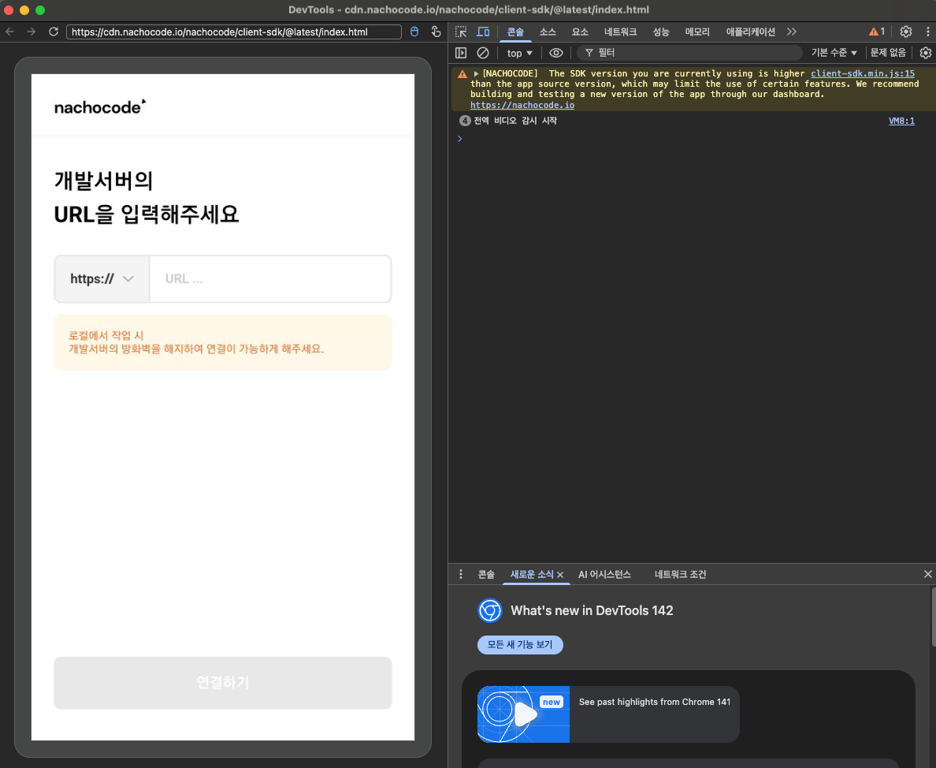
Task: Open DevTools three-dot customize menu
Action: (x=927, y=32)
